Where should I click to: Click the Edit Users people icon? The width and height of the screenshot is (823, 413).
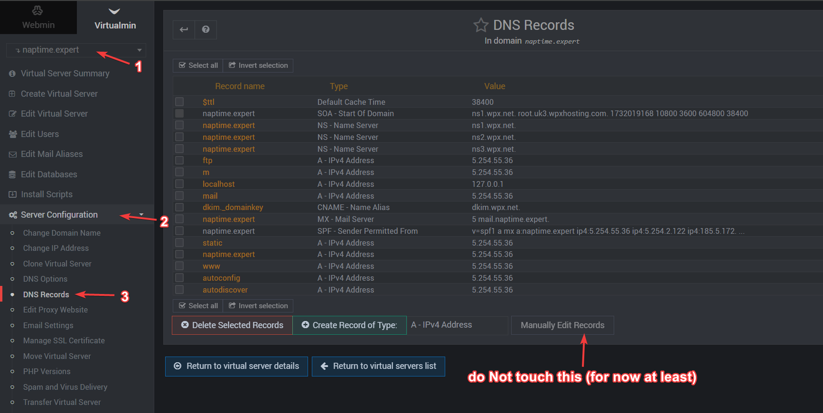point(13,134)
